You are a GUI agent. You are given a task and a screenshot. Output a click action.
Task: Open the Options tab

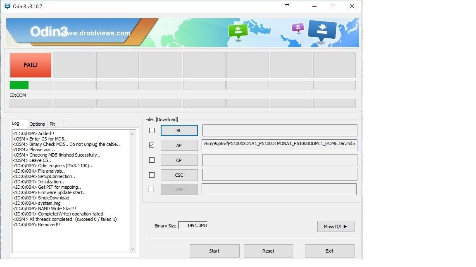[37, 124]
